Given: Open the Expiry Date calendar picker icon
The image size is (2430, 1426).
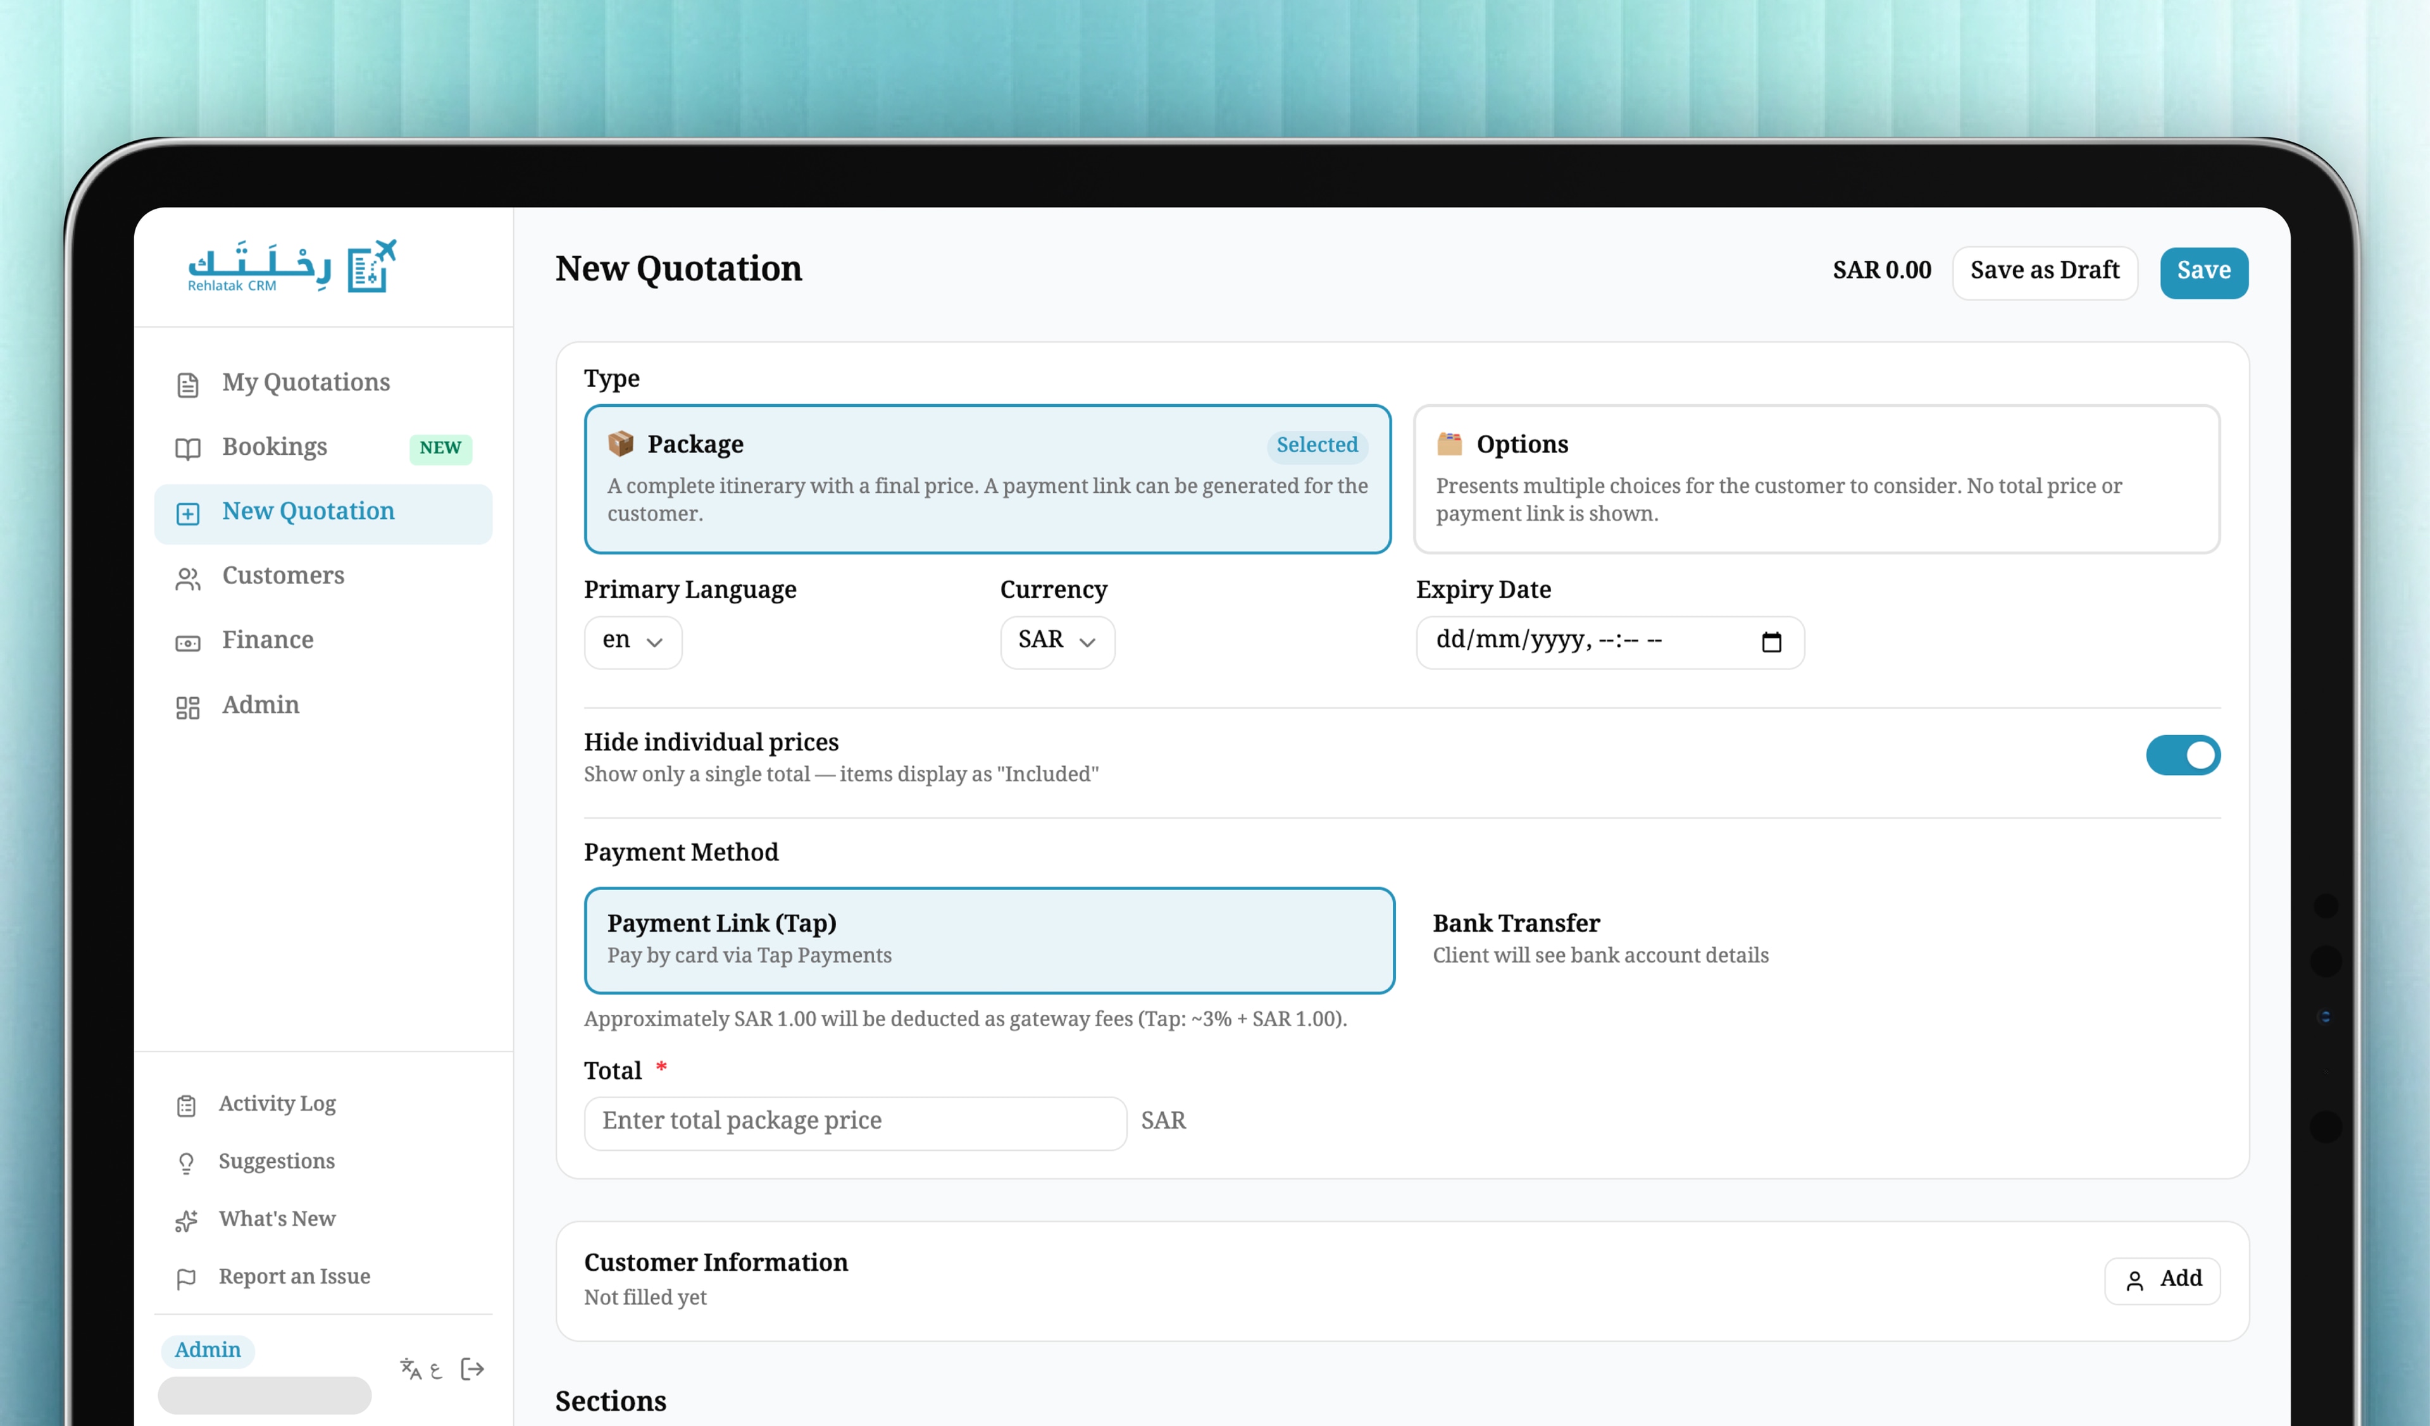Looking at the screenshot, I should point(1771,641).
